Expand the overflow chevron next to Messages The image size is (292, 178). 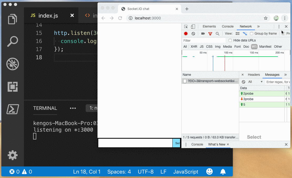[x=285, y=75]
